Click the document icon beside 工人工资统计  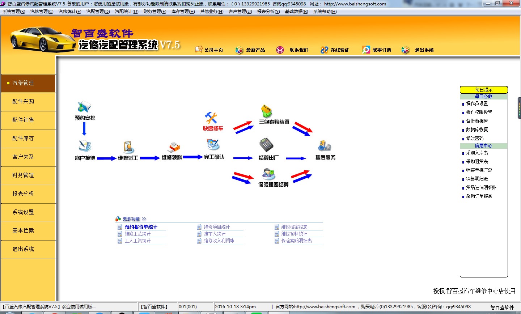(120, 241)
